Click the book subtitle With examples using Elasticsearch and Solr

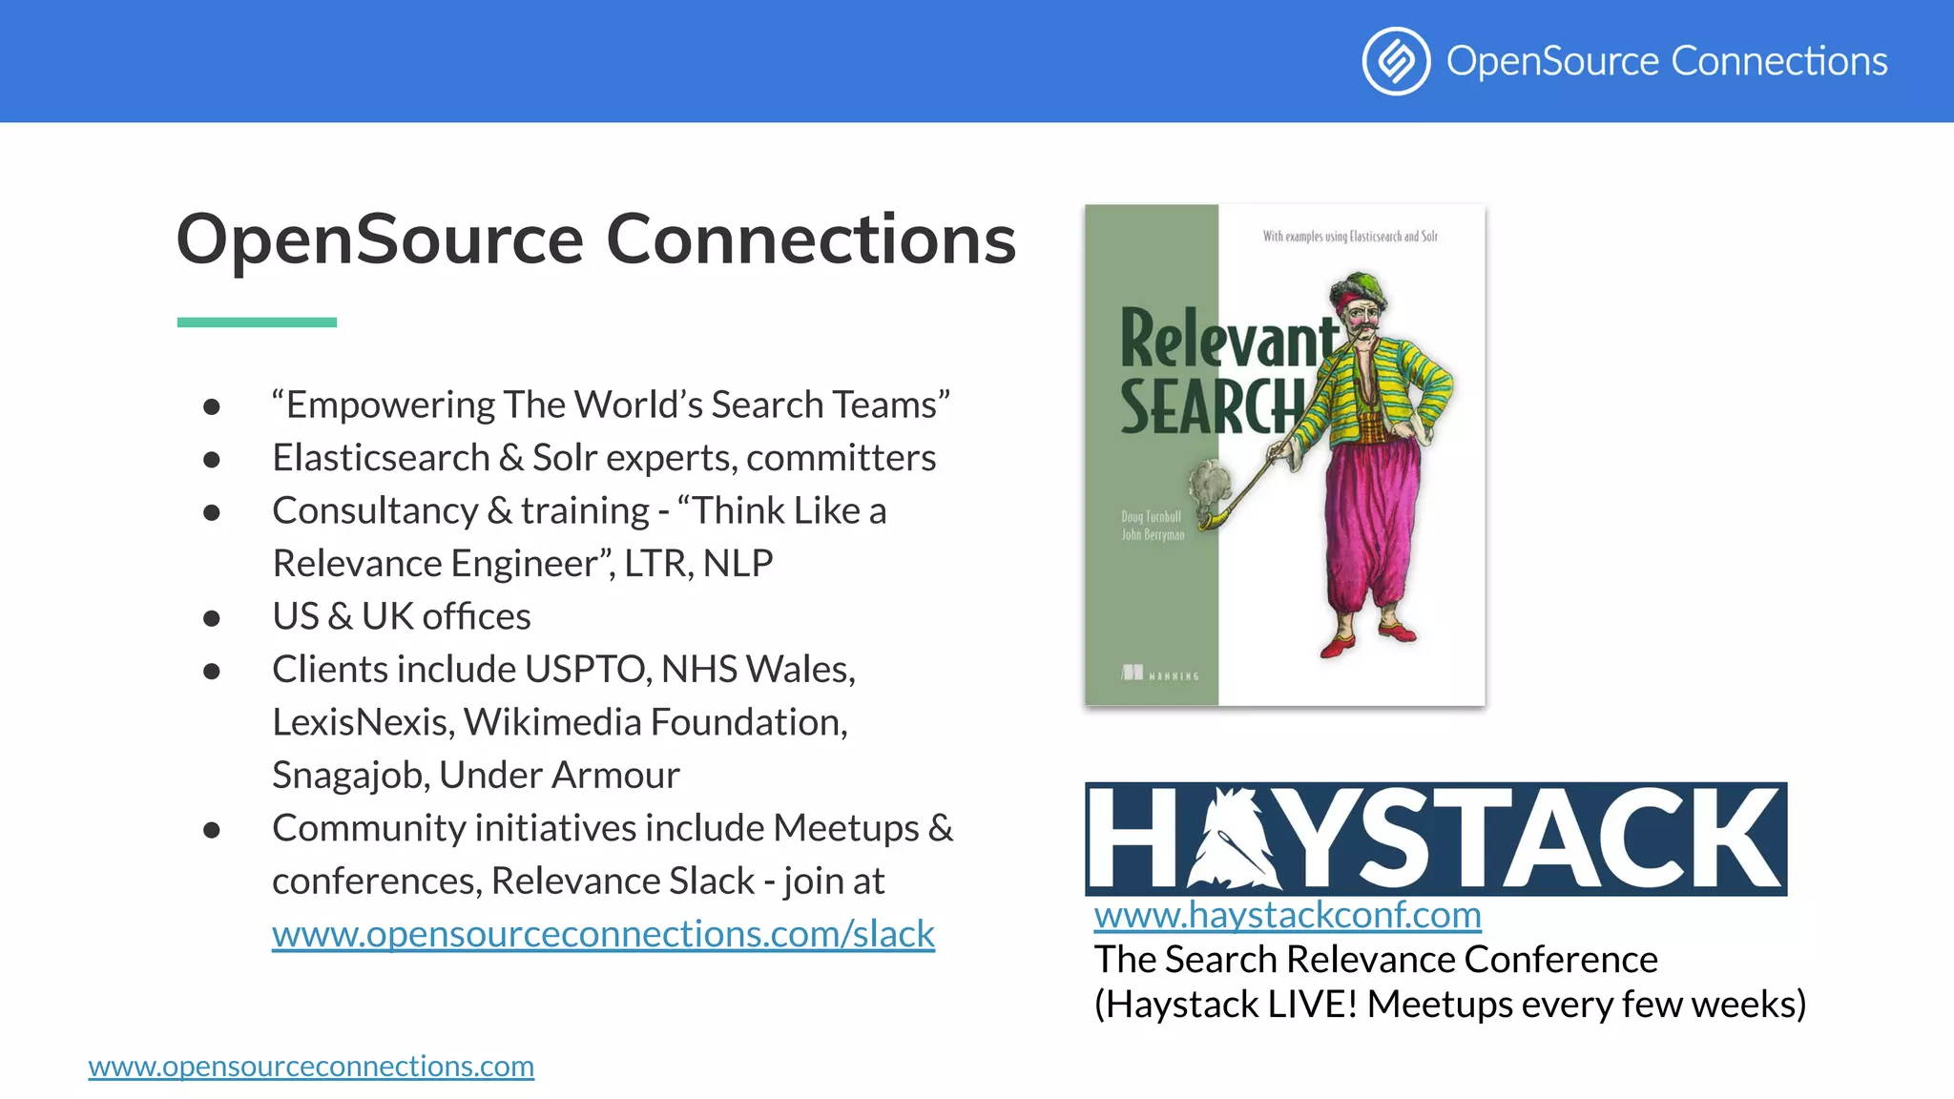pyautogui.click(x=1350, y=236)
